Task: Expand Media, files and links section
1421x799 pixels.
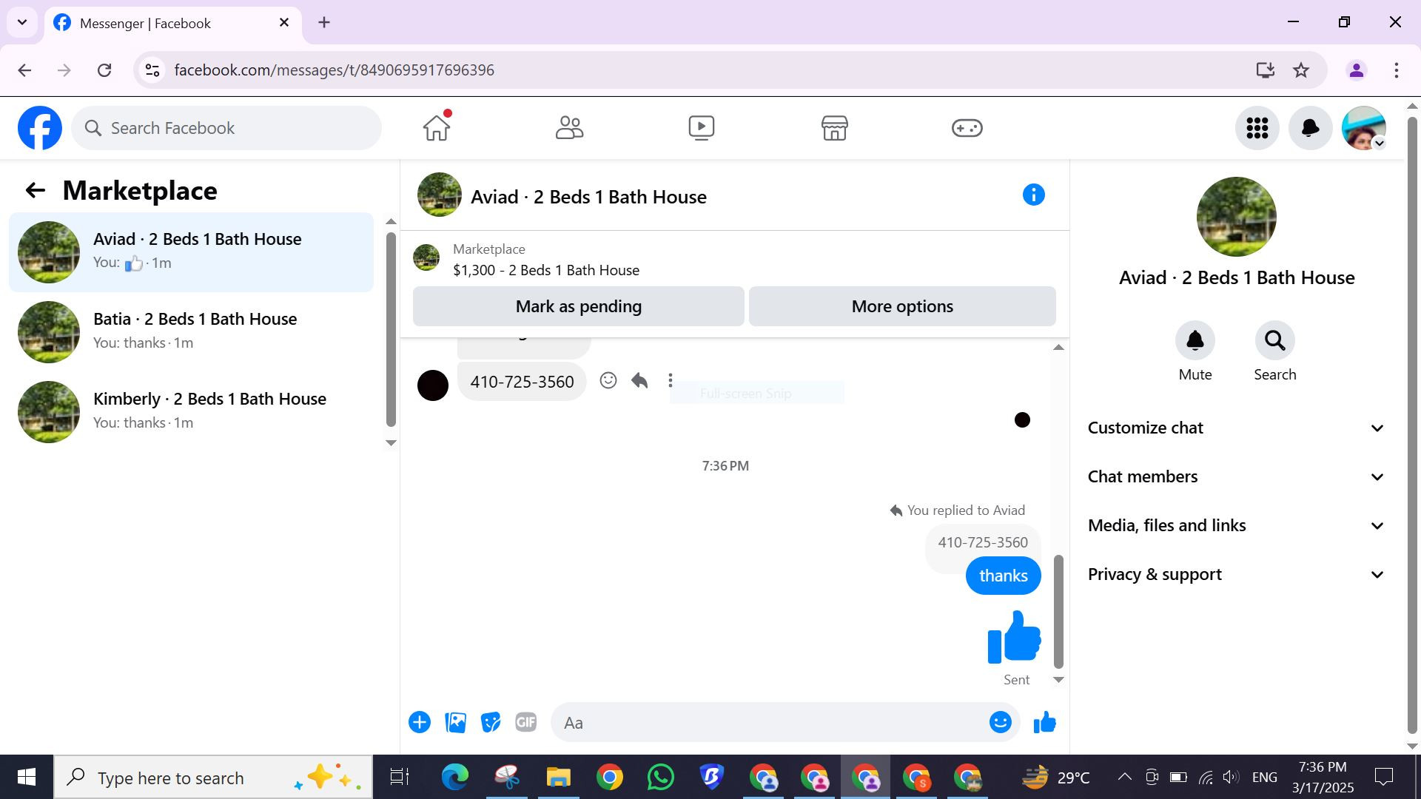Action: (1235, 525)
